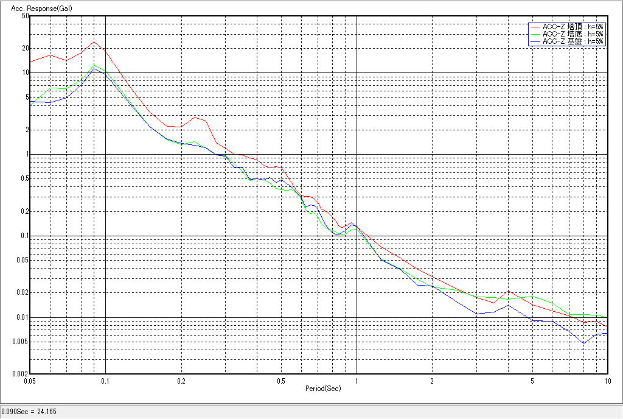The height and width of the screenshot is (419, 623).
Task: Click the green line swatch in the legend
Action: [x=535, y=34]
